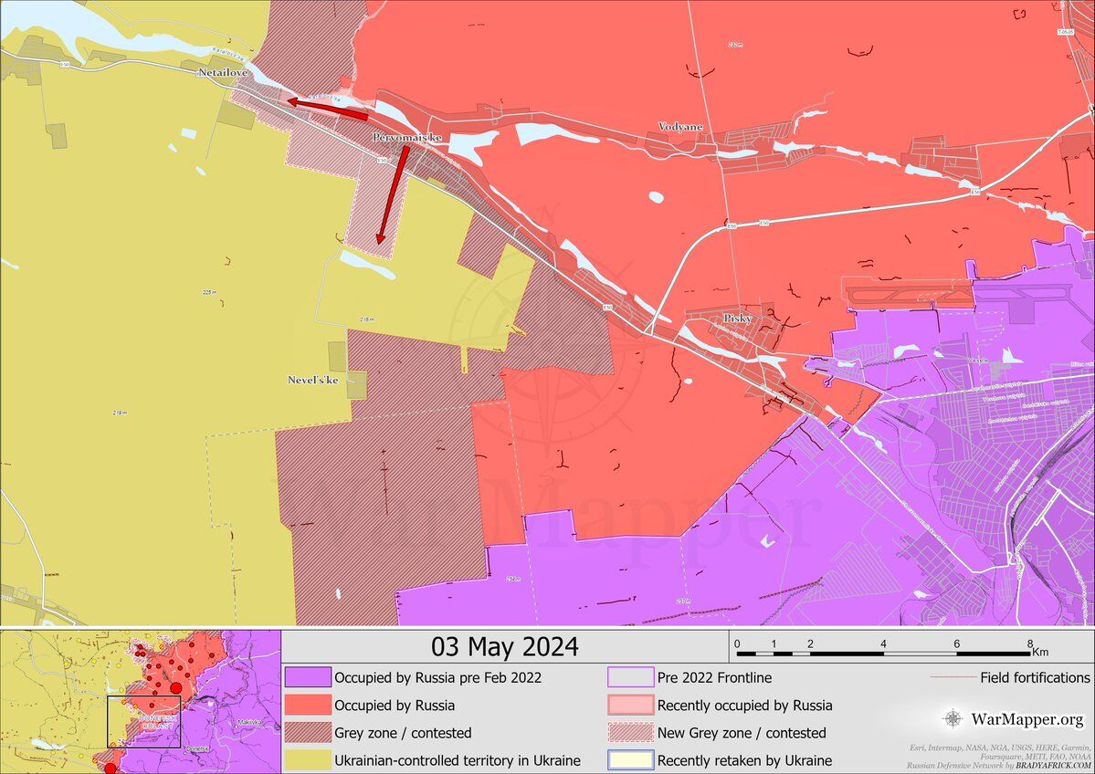This screenshot has height=774, width=1095.
Task: Pick the yellow Ukrainian-controlled territory swatch
Action: coord(307,760)
